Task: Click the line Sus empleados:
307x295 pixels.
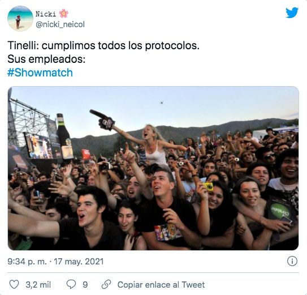Action: coord(46,59)
